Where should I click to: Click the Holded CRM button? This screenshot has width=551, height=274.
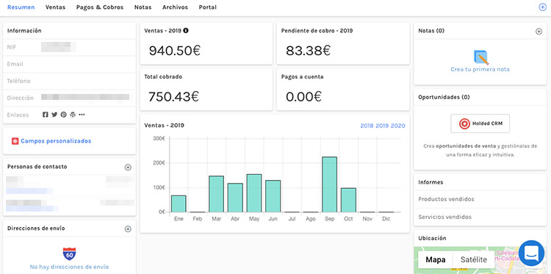point(480,123)
